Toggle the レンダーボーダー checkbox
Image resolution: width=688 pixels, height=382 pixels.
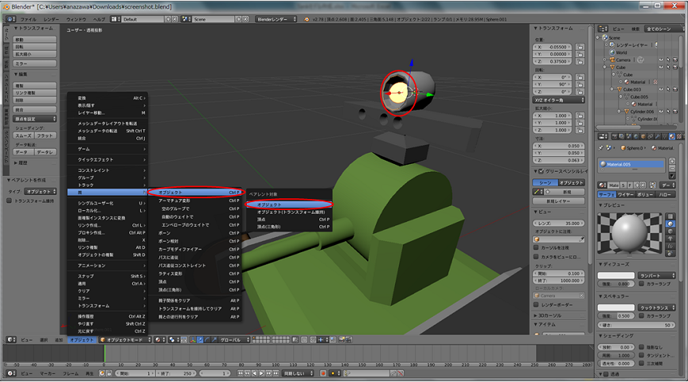click(535, 304)
